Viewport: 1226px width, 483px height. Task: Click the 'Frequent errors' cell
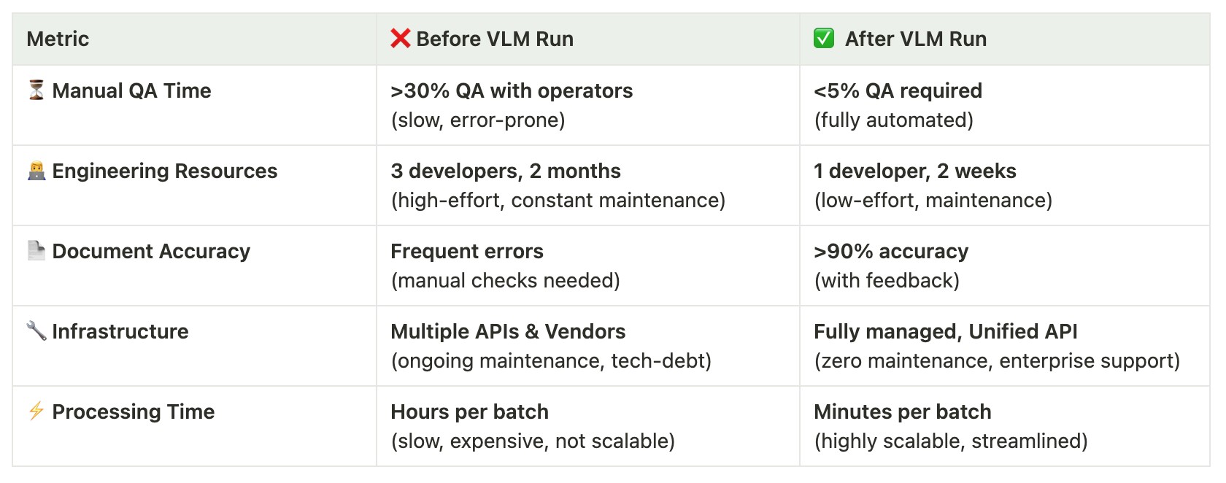click(588, 266)
